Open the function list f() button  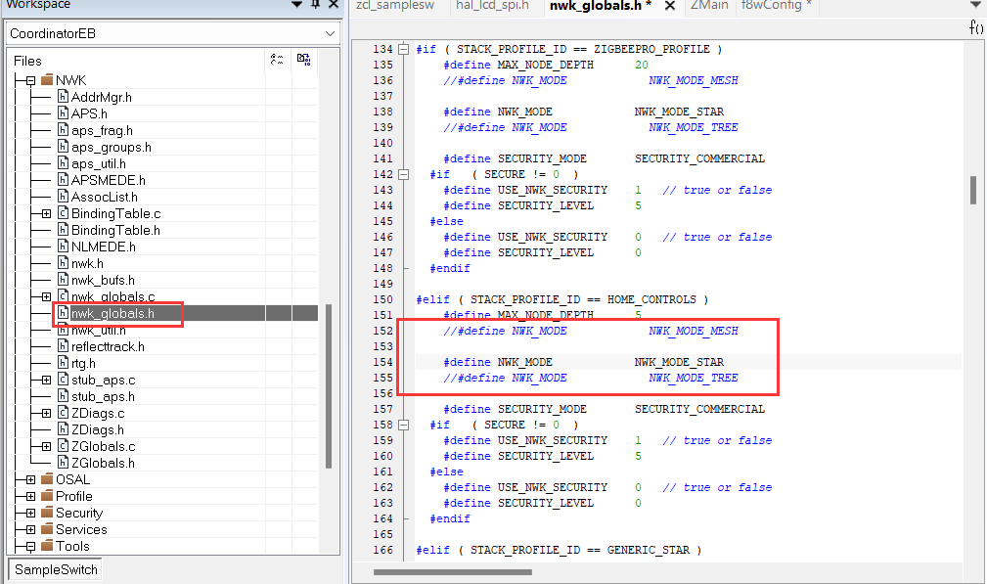[x=975, y=27]
